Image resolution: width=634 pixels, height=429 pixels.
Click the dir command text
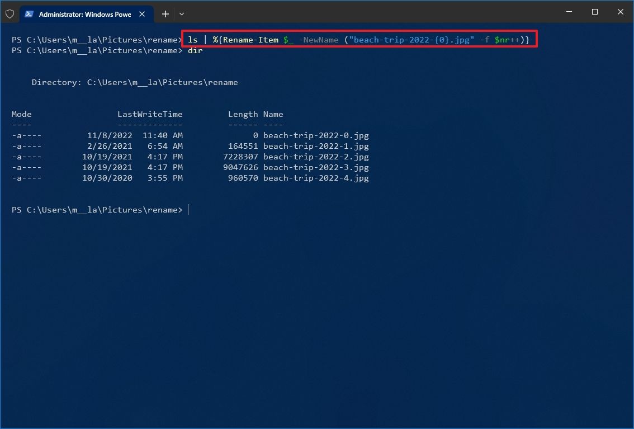click(195, 50)
